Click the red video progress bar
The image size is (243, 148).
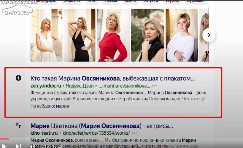[4, 139]
